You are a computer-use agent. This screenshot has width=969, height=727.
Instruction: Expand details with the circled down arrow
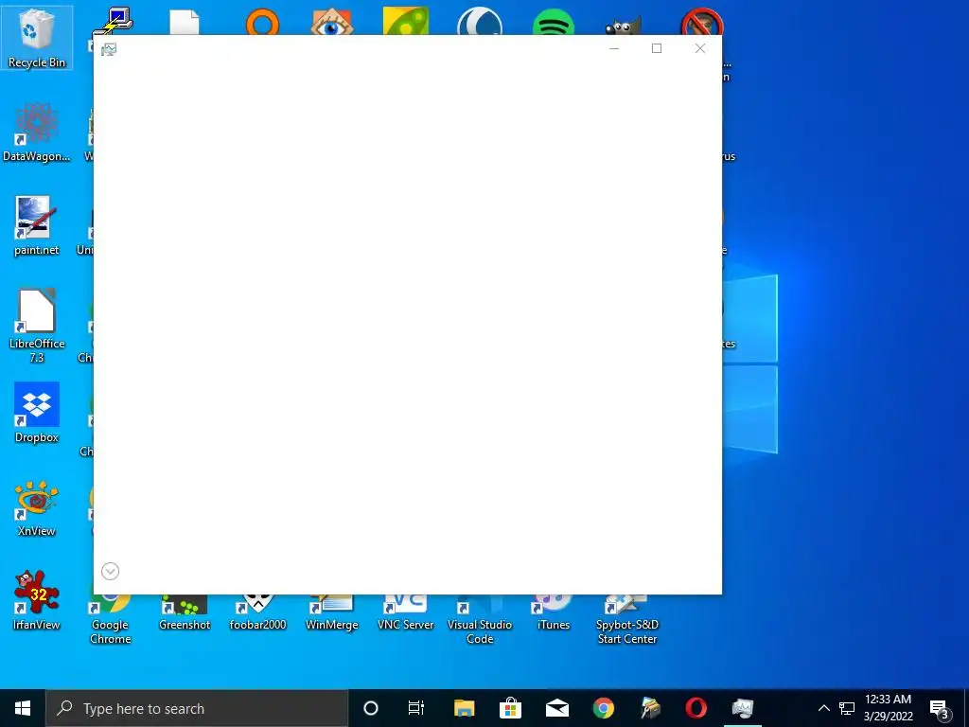pyautogui.click(x=110, y=571)
